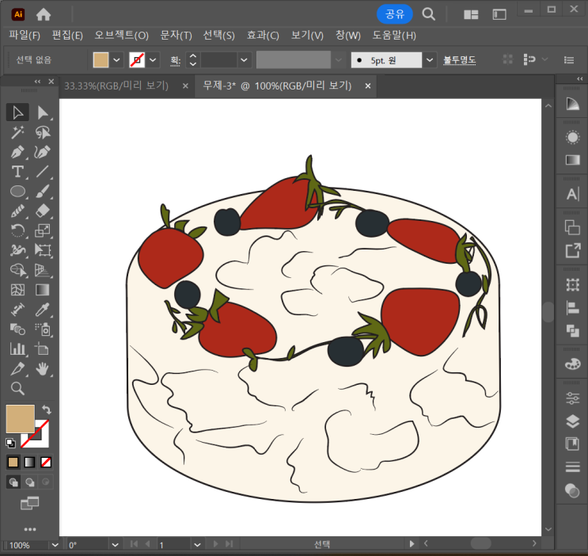
Task: Select the Pen tool
Action: click(x=17, y=152)
